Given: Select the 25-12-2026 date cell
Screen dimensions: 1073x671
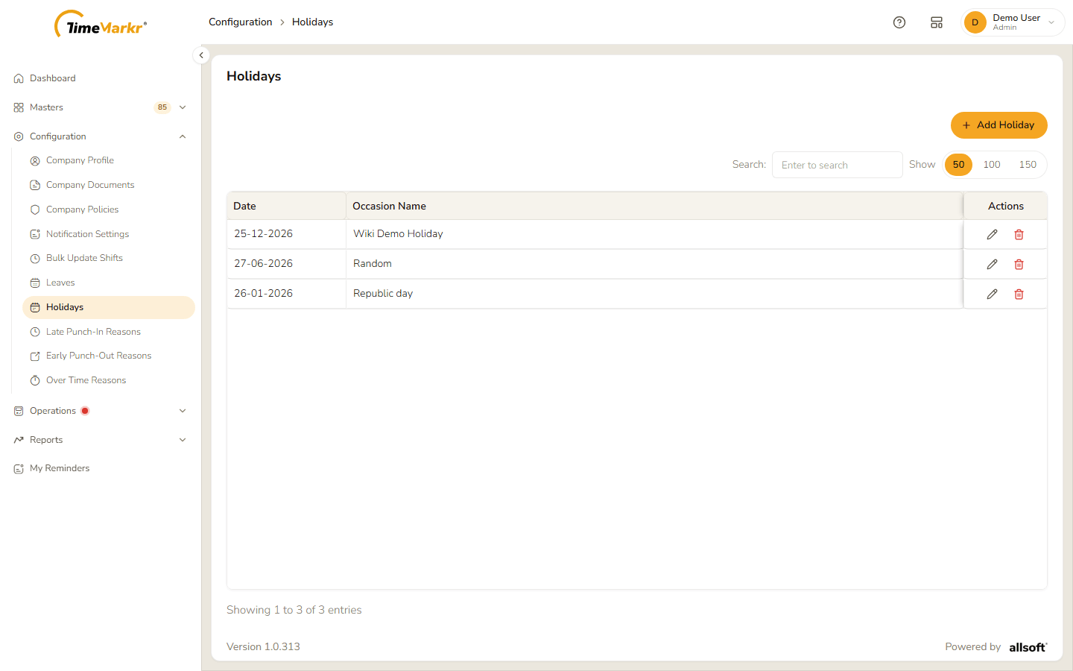Looking at the screenshot, I should pos(286,234).
